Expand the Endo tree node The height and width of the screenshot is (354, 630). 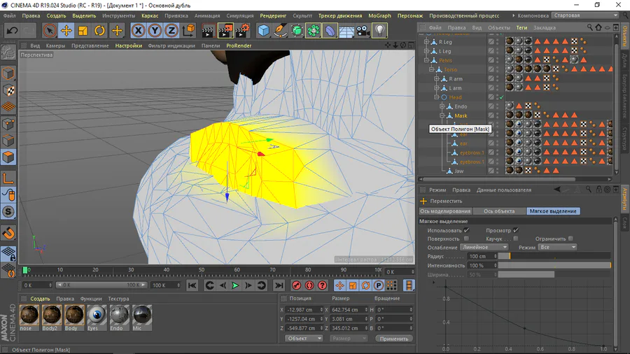(x=442, y=106)
